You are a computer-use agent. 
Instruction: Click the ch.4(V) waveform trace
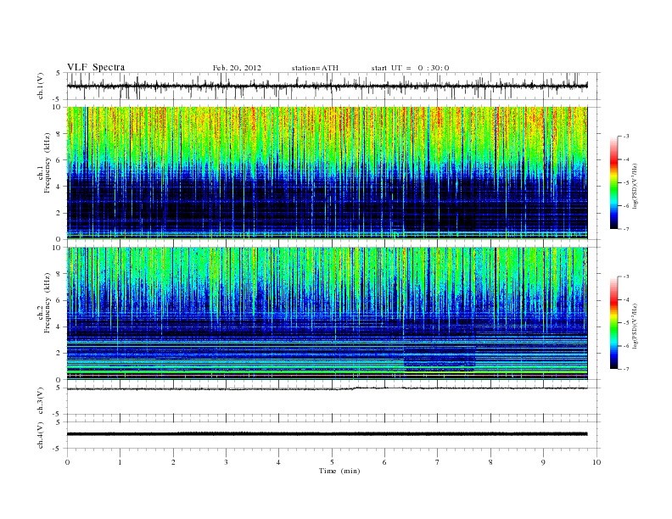327,434
